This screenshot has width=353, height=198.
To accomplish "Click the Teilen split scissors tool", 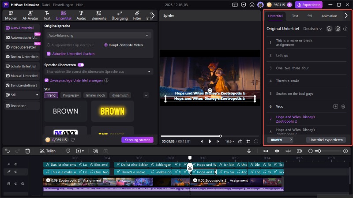I will point(47,151).
